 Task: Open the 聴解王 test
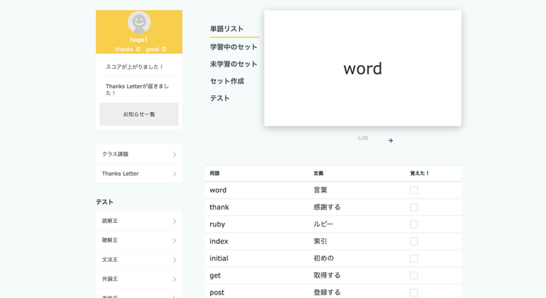(139, 240)
